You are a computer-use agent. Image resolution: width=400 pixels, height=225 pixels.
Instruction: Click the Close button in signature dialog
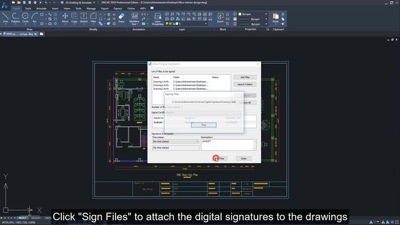click(244, 159)
